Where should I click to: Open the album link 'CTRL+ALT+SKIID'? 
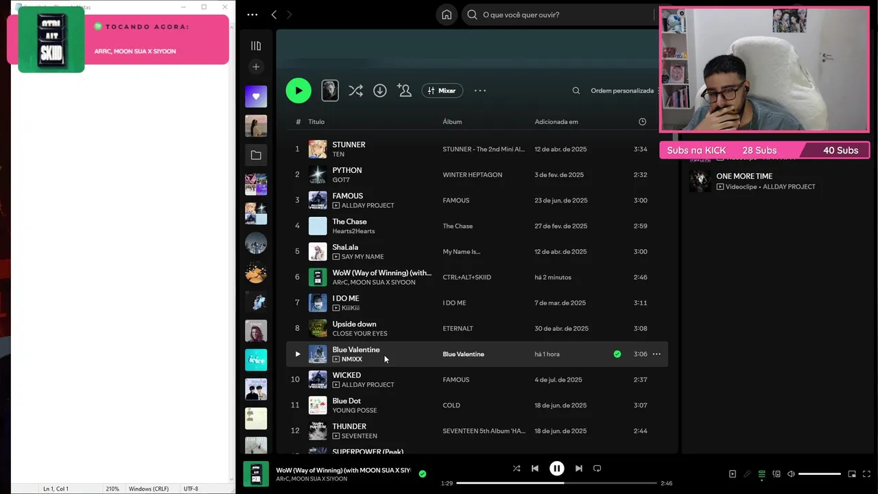pyautogui.click(x=467, y=277)
